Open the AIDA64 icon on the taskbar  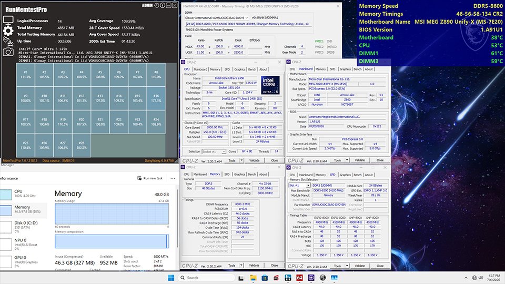click(x=299, y=278)
